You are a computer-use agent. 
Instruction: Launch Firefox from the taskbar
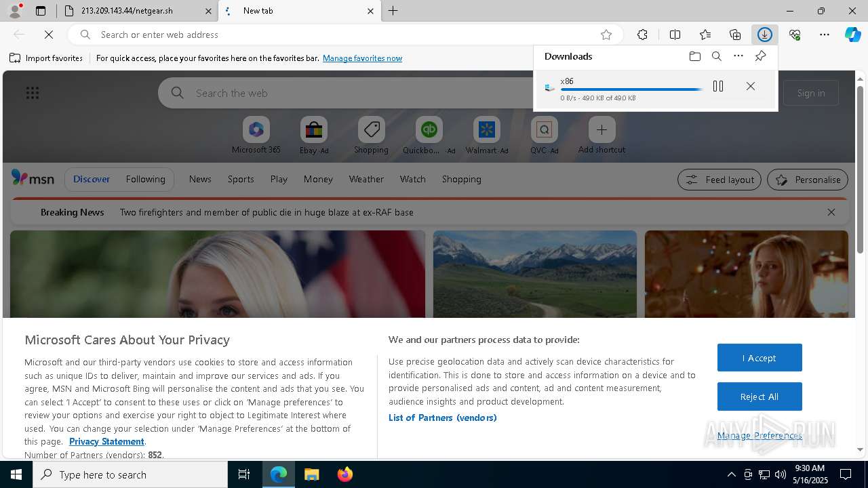(x=345, y=474)
